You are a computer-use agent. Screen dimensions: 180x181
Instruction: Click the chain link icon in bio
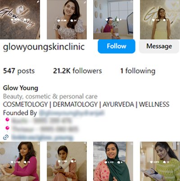click(6, 137)
